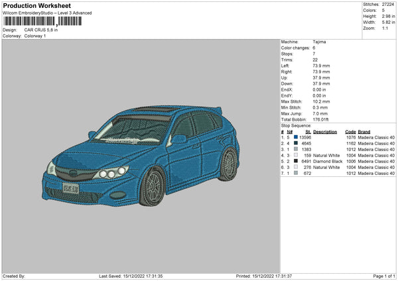398x281 pixels.
Task: Select thread code '1012' in stop row 3
Action: (x=351, y=149)
